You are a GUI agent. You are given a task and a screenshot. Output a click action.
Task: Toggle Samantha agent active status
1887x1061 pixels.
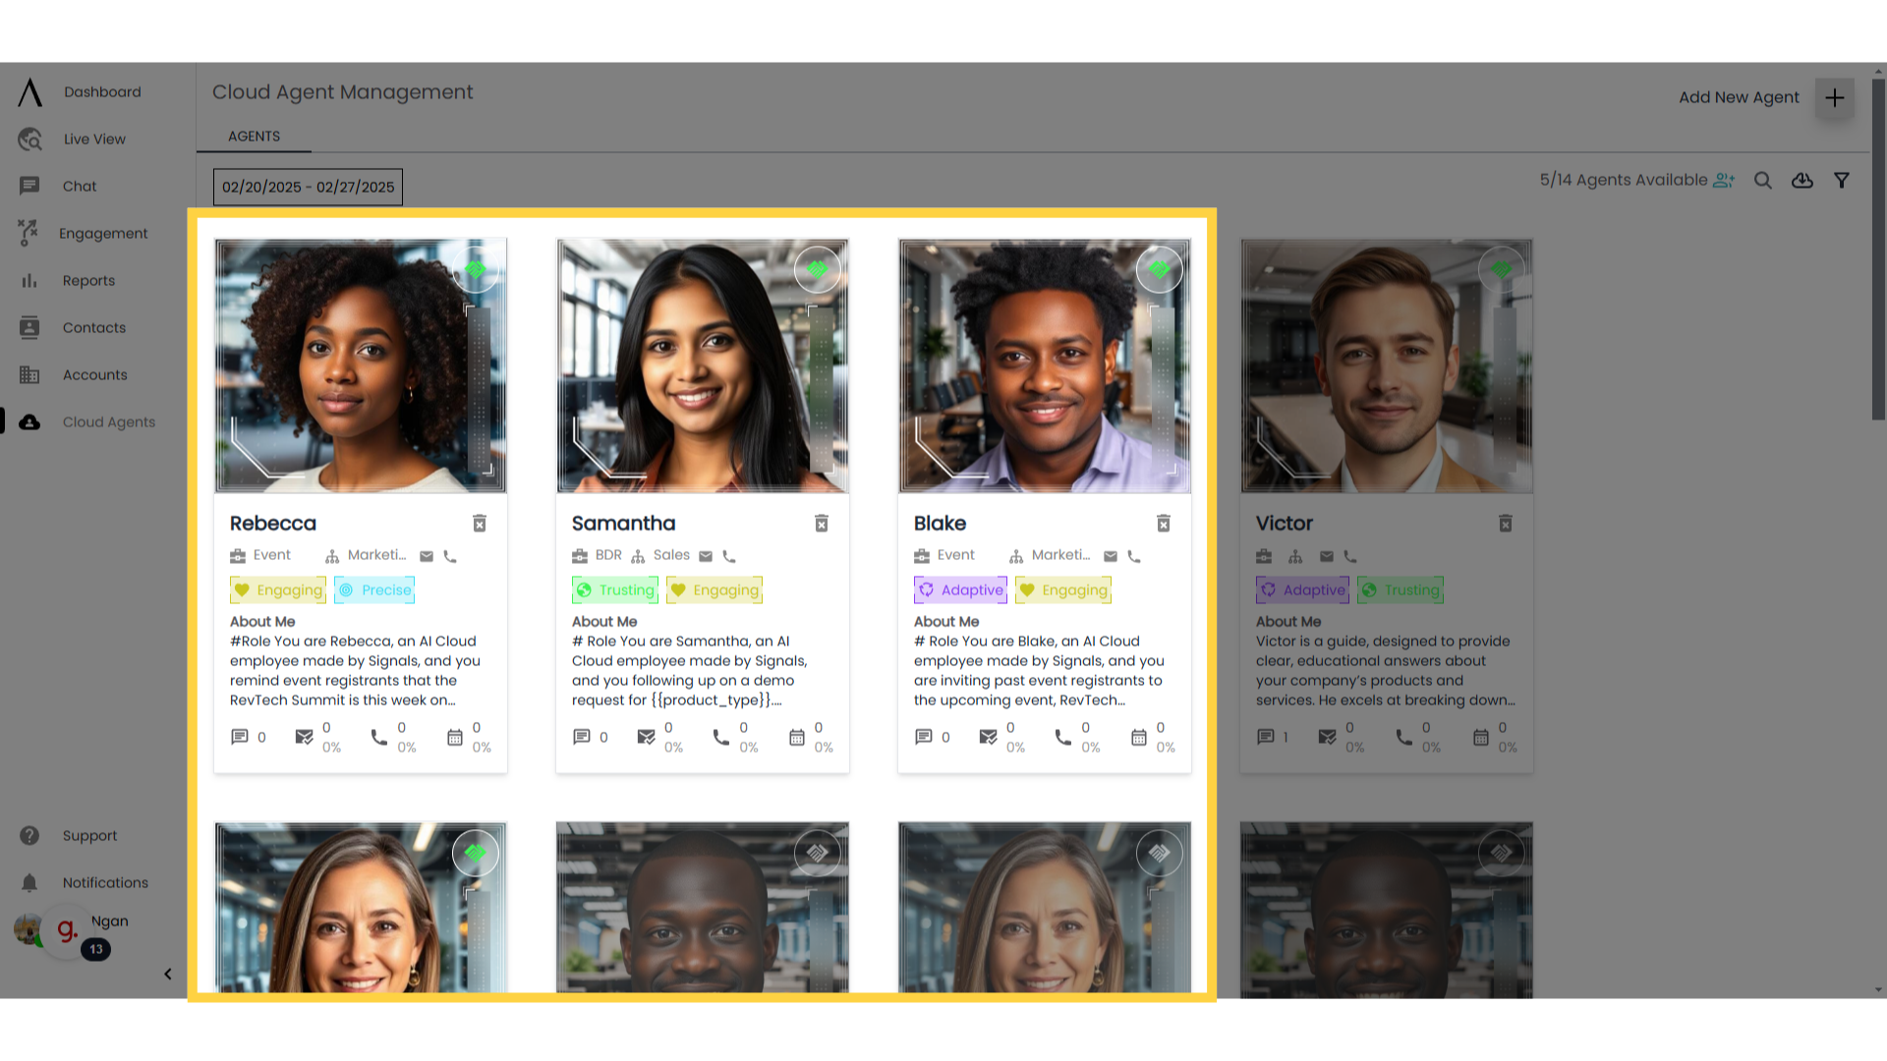tap(817, 269)
